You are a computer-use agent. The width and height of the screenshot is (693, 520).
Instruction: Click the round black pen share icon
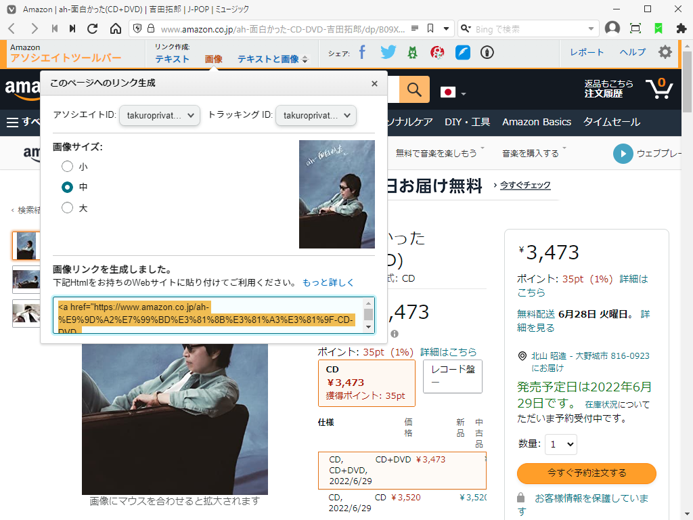pos(487,53)
